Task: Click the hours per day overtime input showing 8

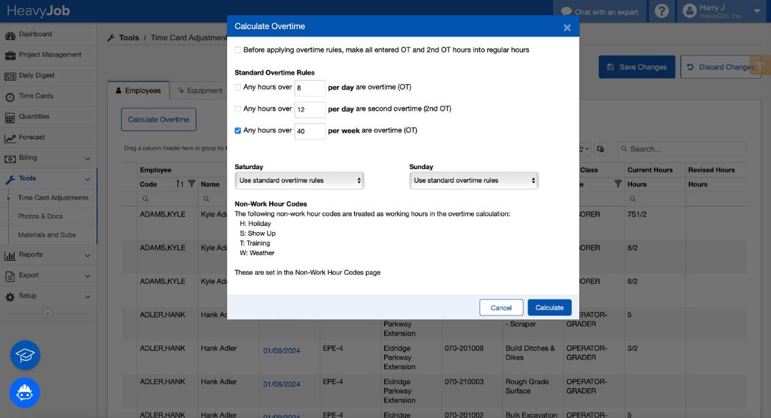Action: pyautogui.click(x=310, y=88)
